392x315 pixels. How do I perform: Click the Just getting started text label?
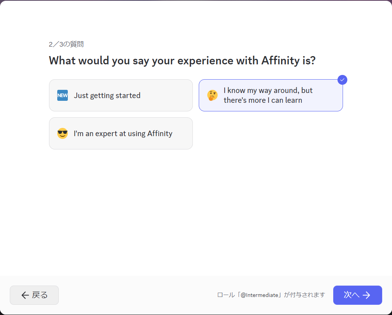click(107, 95)
